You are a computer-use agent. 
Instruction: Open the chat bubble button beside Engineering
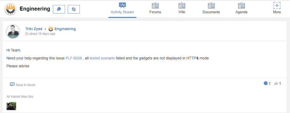pyautogui.click(x=59, y=9)
